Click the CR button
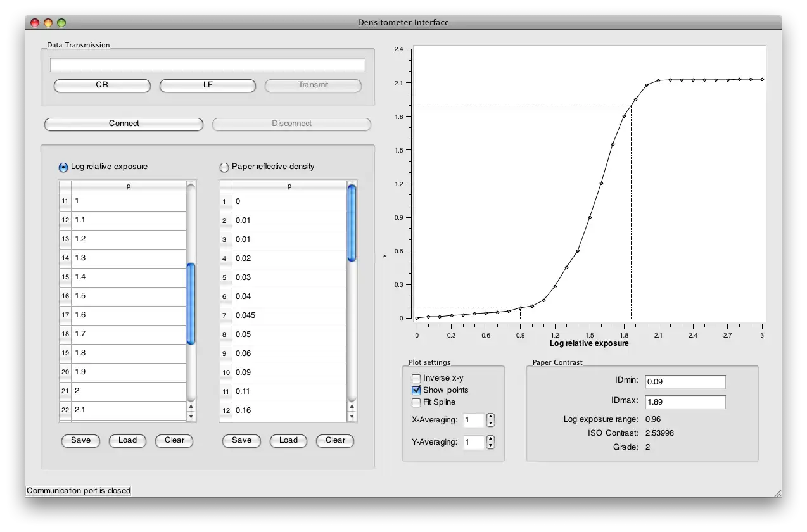The width and height of the screenshot is (807, 532). pos(102,85)
